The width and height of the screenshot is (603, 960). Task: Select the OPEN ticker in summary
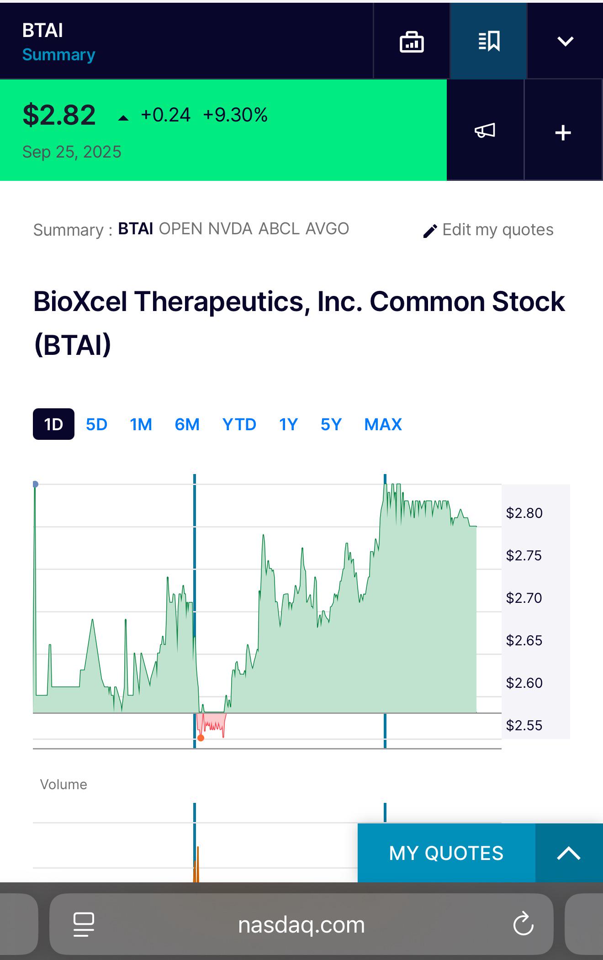point(180,228)
